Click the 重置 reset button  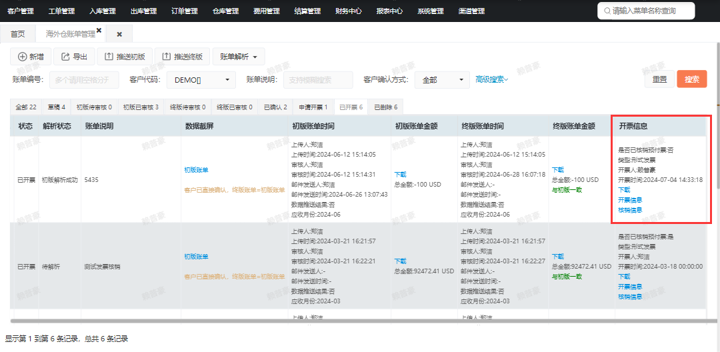[659, 79]
